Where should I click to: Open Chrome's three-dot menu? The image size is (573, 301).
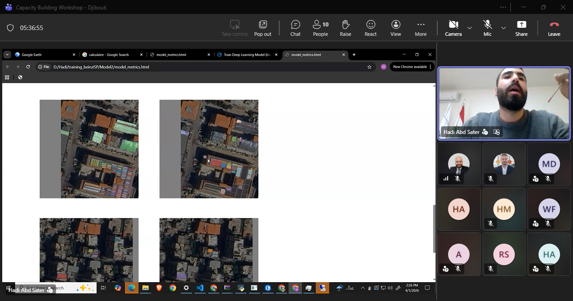[430, 67]
